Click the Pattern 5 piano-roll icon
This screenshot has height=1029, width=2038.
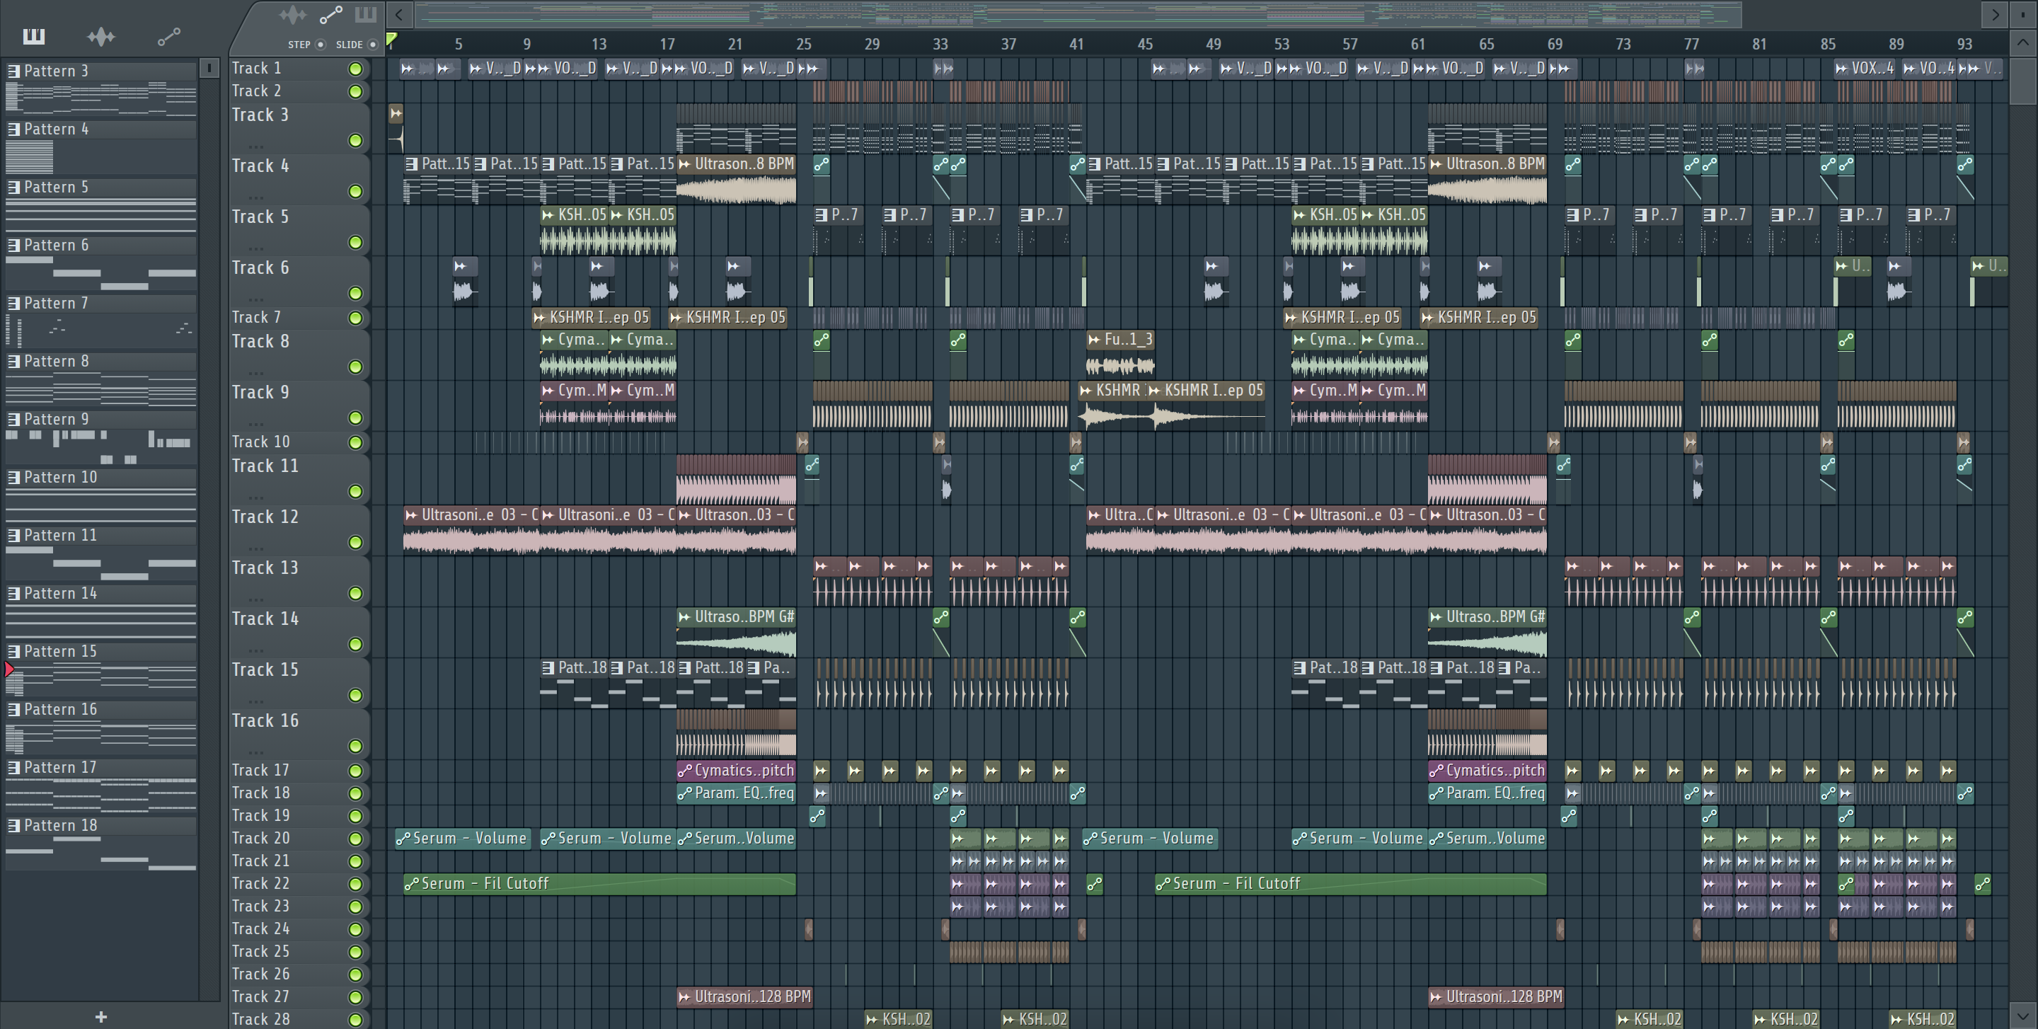click(13, 188)
